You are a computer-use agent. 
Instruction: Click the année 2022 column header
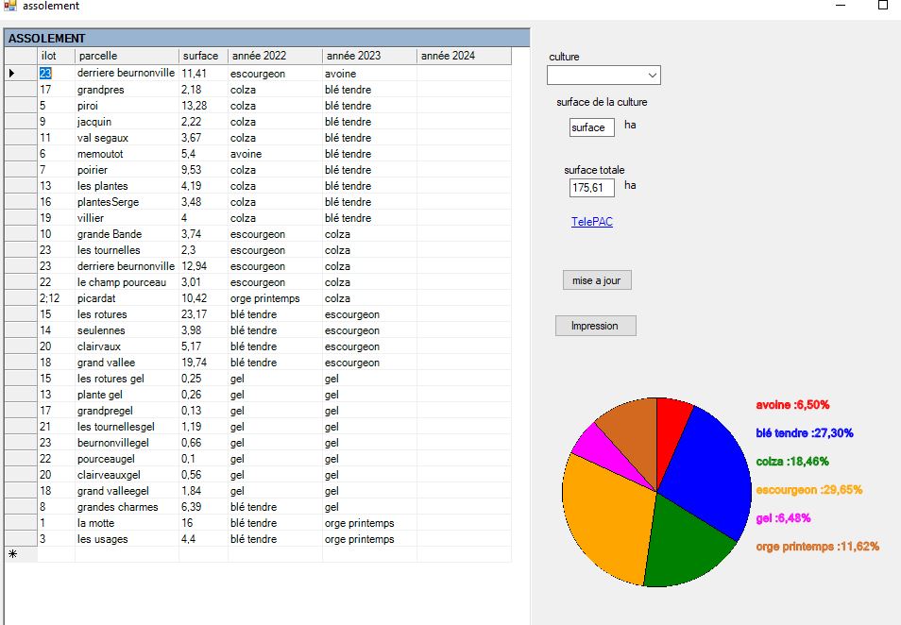pyautogui.click(x=274, y=56)
